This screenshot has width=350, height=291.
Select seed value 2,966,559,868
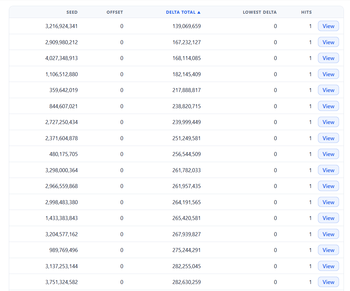(x=61, y=186)
